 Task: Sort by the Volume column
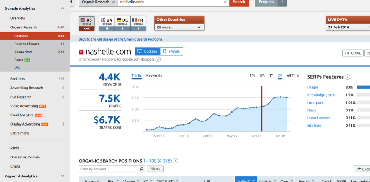pyautogui.click(x=131, y=180)
